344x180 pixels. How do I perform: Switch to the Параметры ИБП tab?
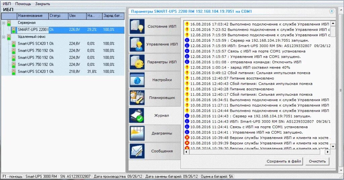[155, 62]
